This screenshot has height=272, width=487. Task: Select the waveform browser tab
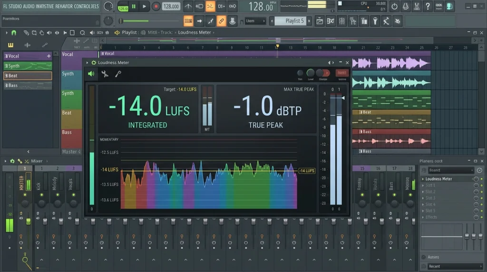point(27,45)
